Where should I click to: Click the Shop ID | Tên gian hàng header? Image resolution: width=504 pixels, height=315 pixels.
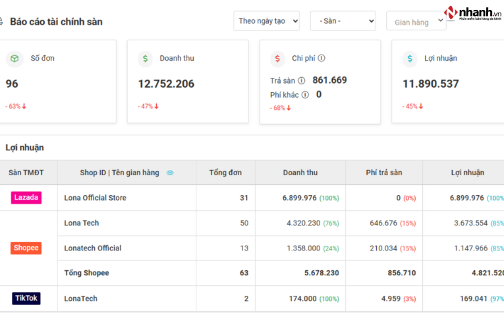[x=119, y=173]
